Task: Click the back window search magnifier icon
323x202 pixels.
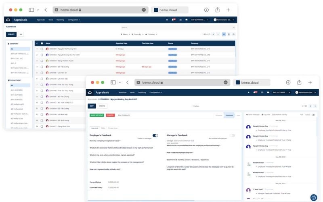Action: point(234,27)
